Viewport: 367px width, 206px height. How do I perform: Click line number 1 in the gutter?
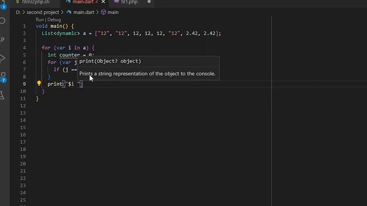pyautogui.click(x=24, y=26)
